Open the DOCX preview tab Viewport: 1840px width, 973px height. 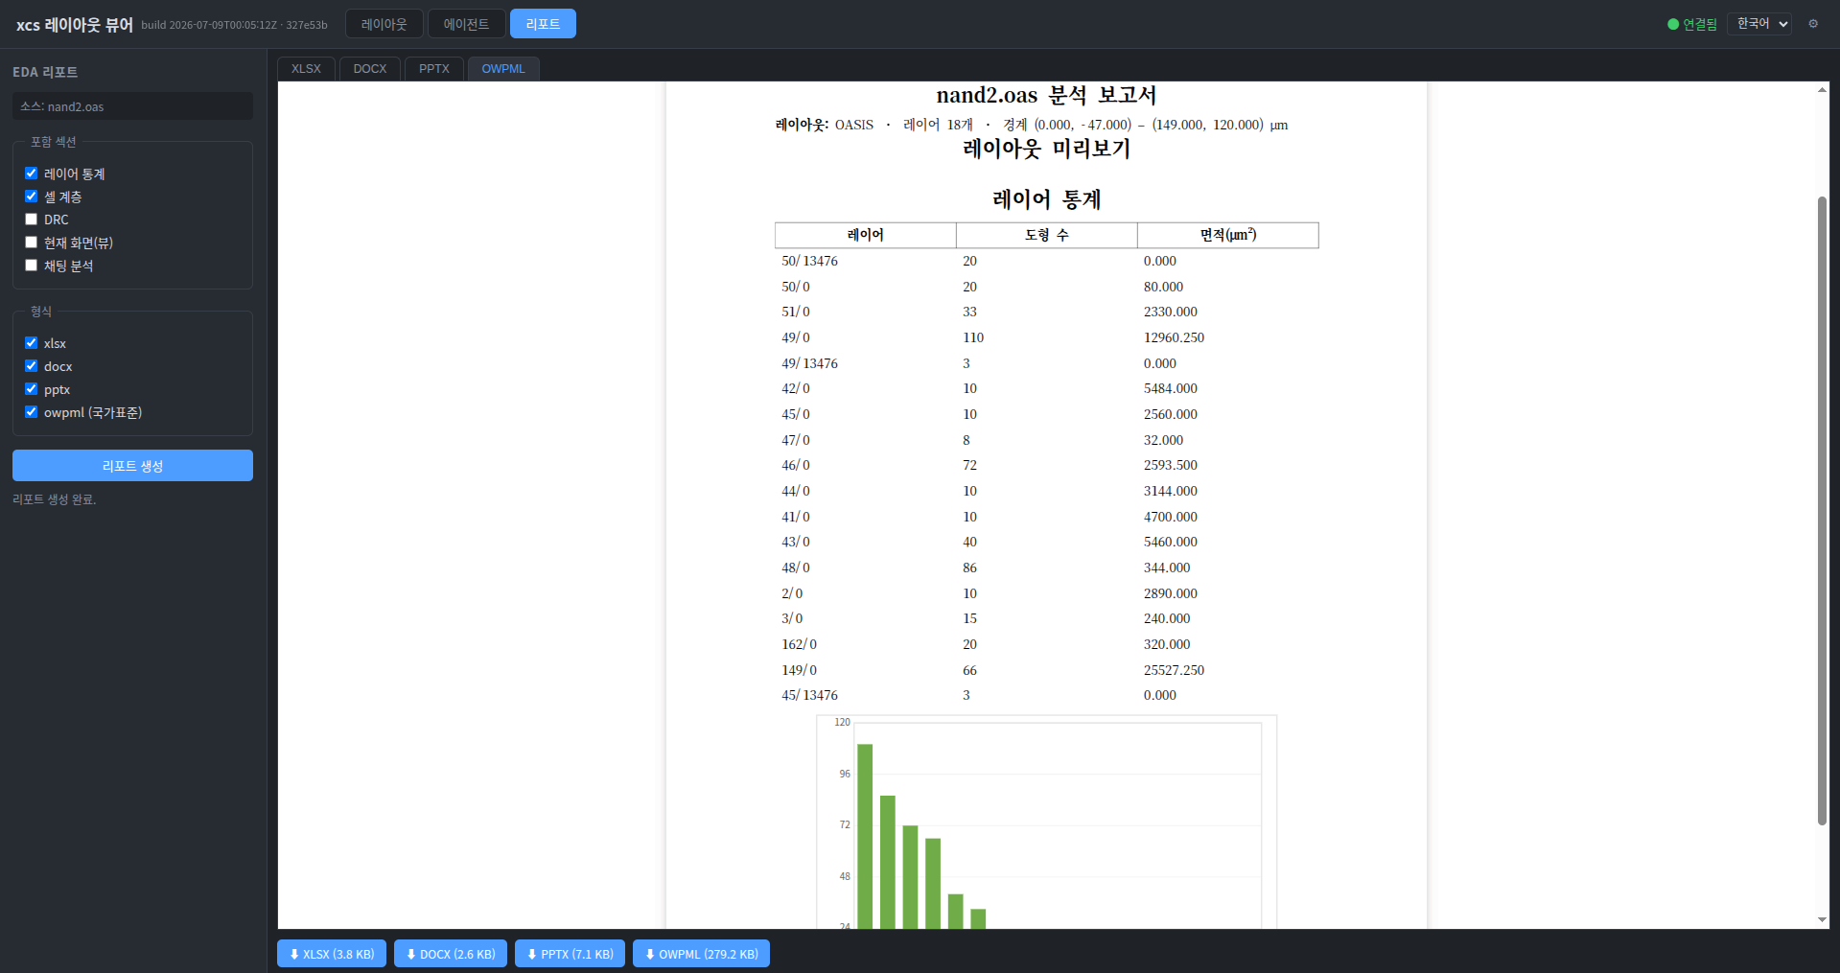pos(369,69)
